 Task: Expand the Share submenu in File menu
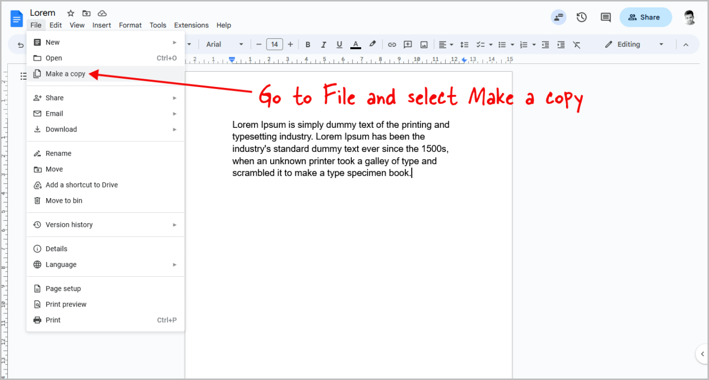105,98
